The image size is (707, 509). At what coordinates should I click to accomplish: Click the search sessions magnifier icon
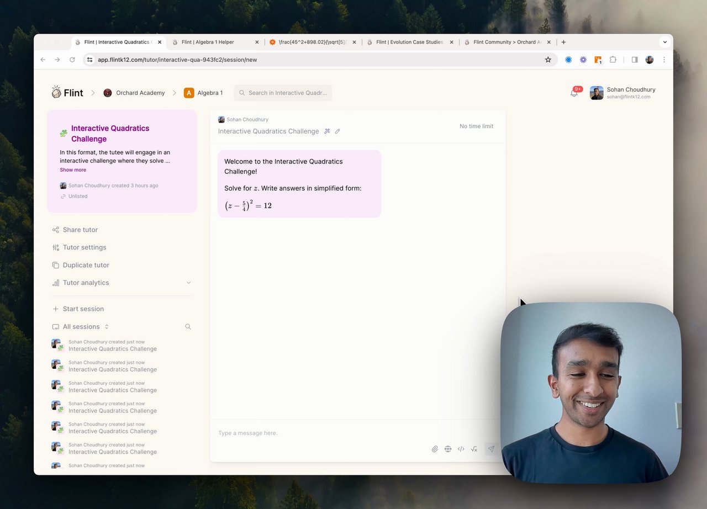coord(188,327)
